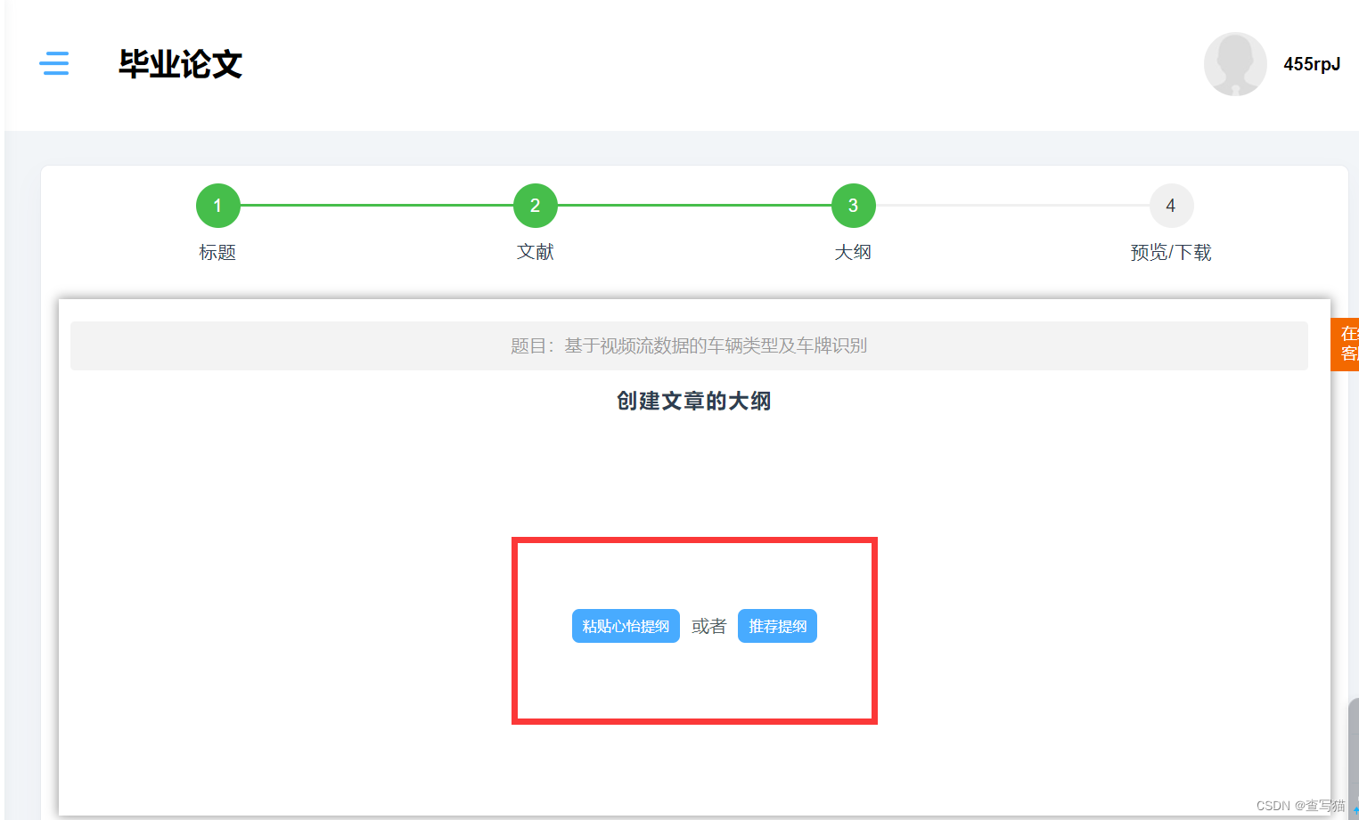Image resolution: width=1359 pixels, height=820 pixels.
Task: Select step 3 circle 大纲
Action: pos(854,206)
